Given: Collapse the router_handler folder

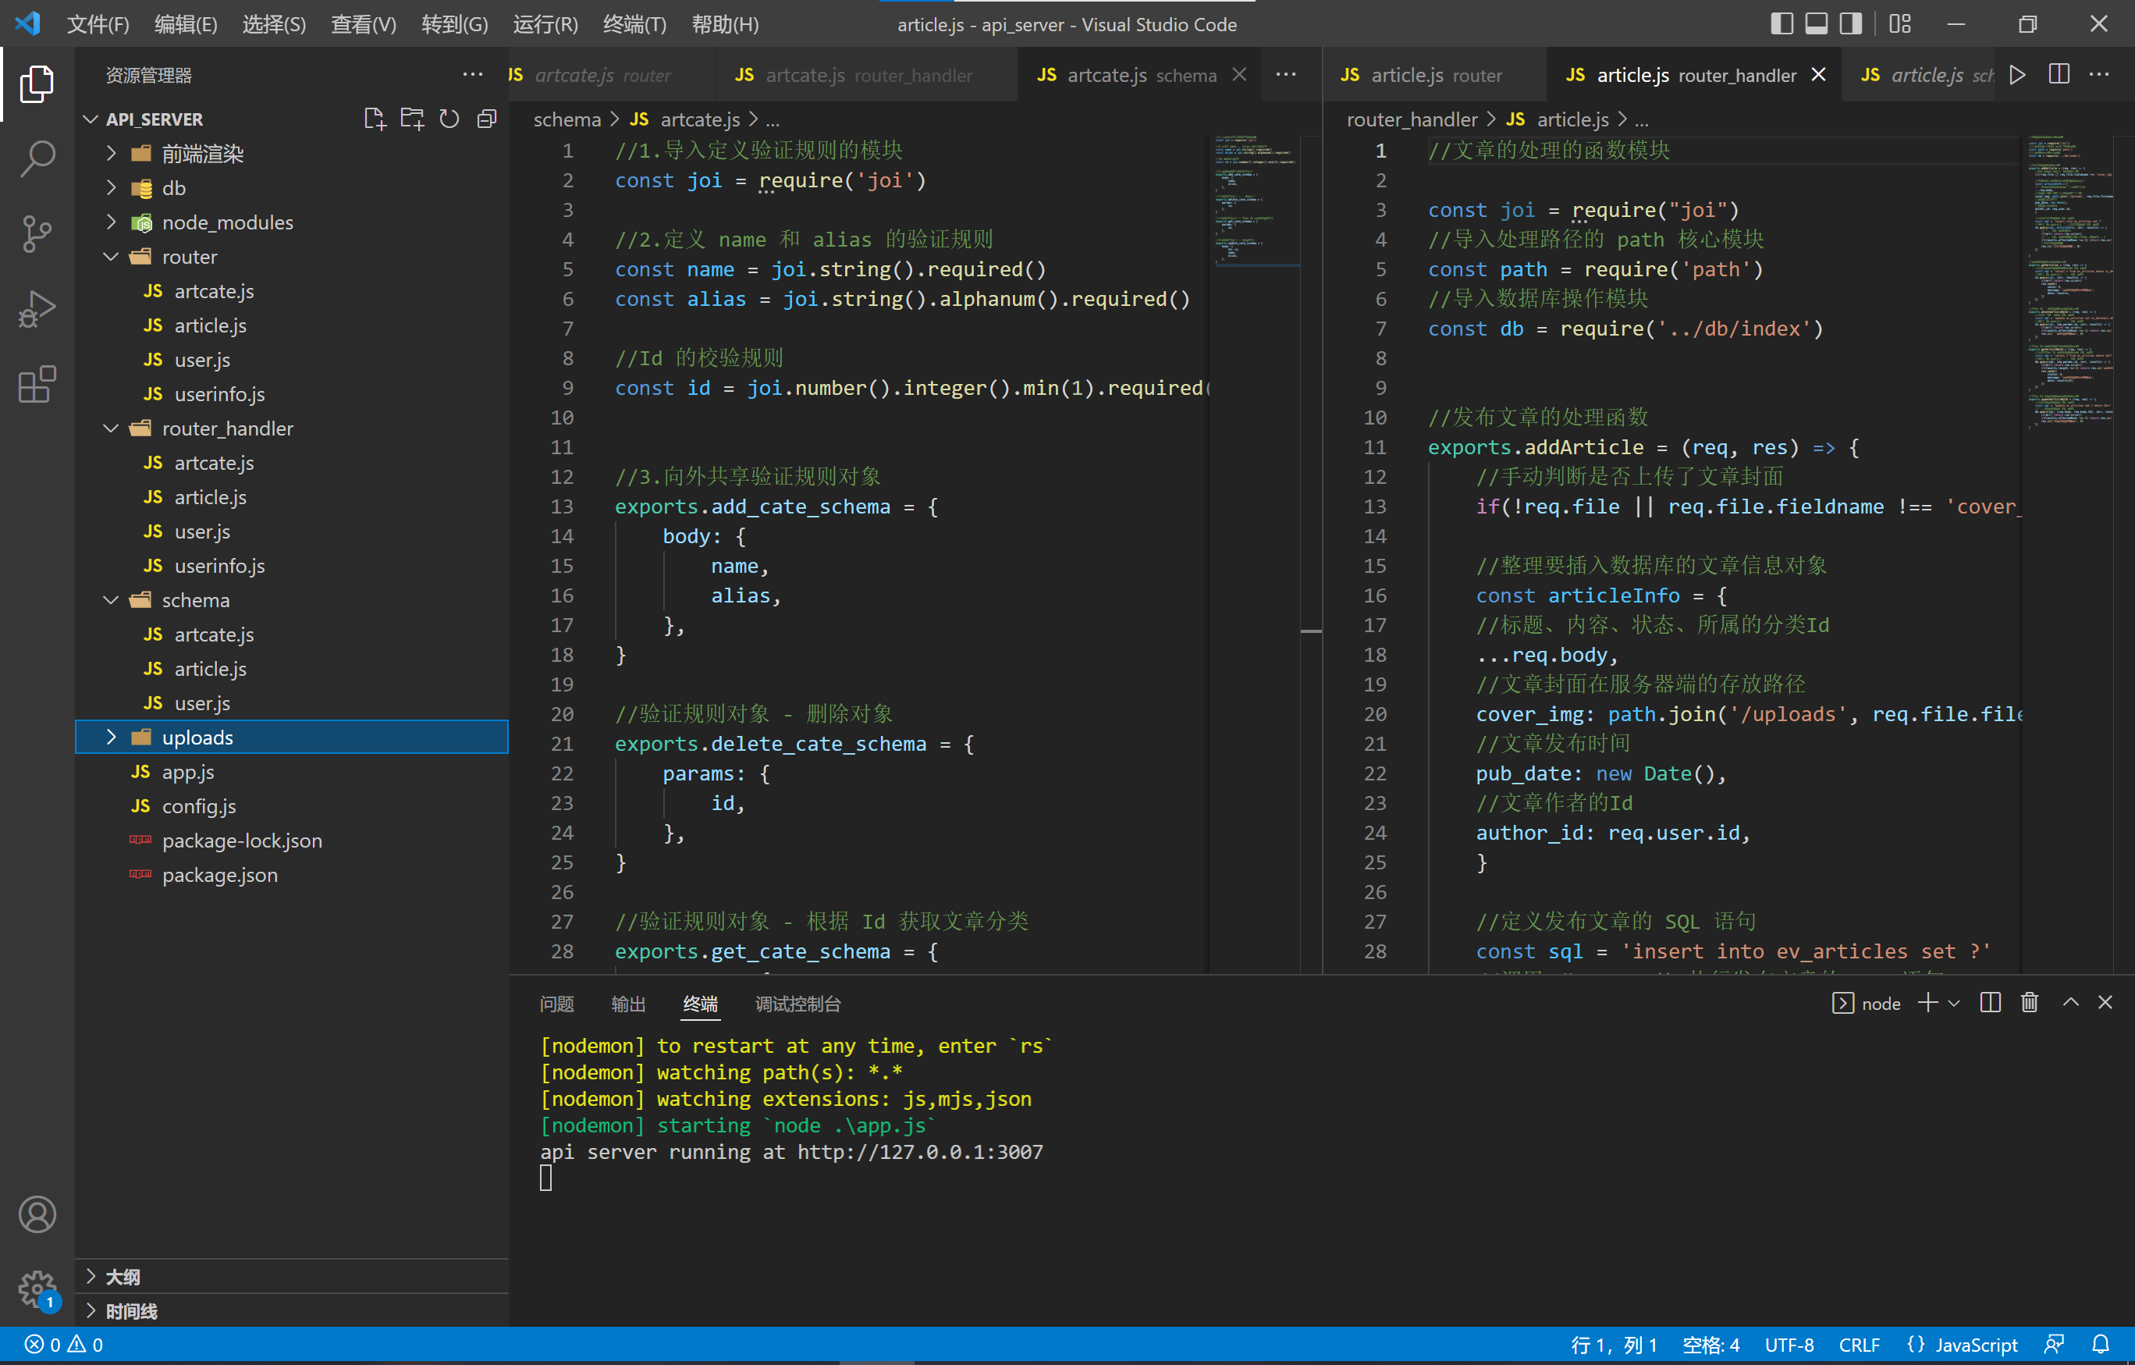Looking at the screenshot, I should 227,428.
